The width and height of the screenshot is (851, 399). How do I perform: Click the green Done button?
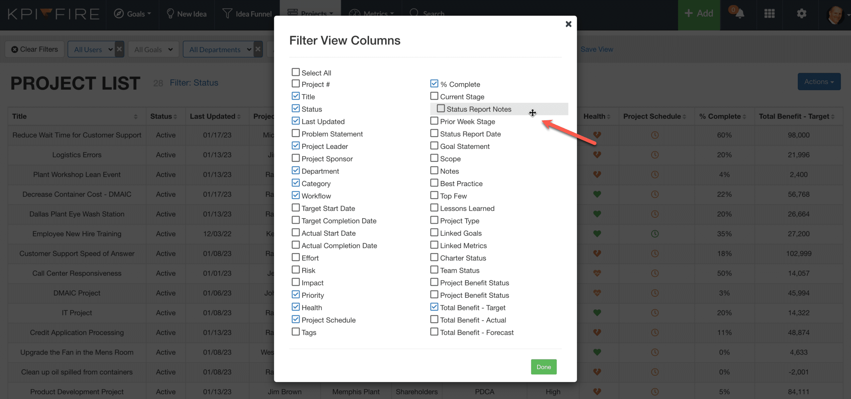coord(544,367)
